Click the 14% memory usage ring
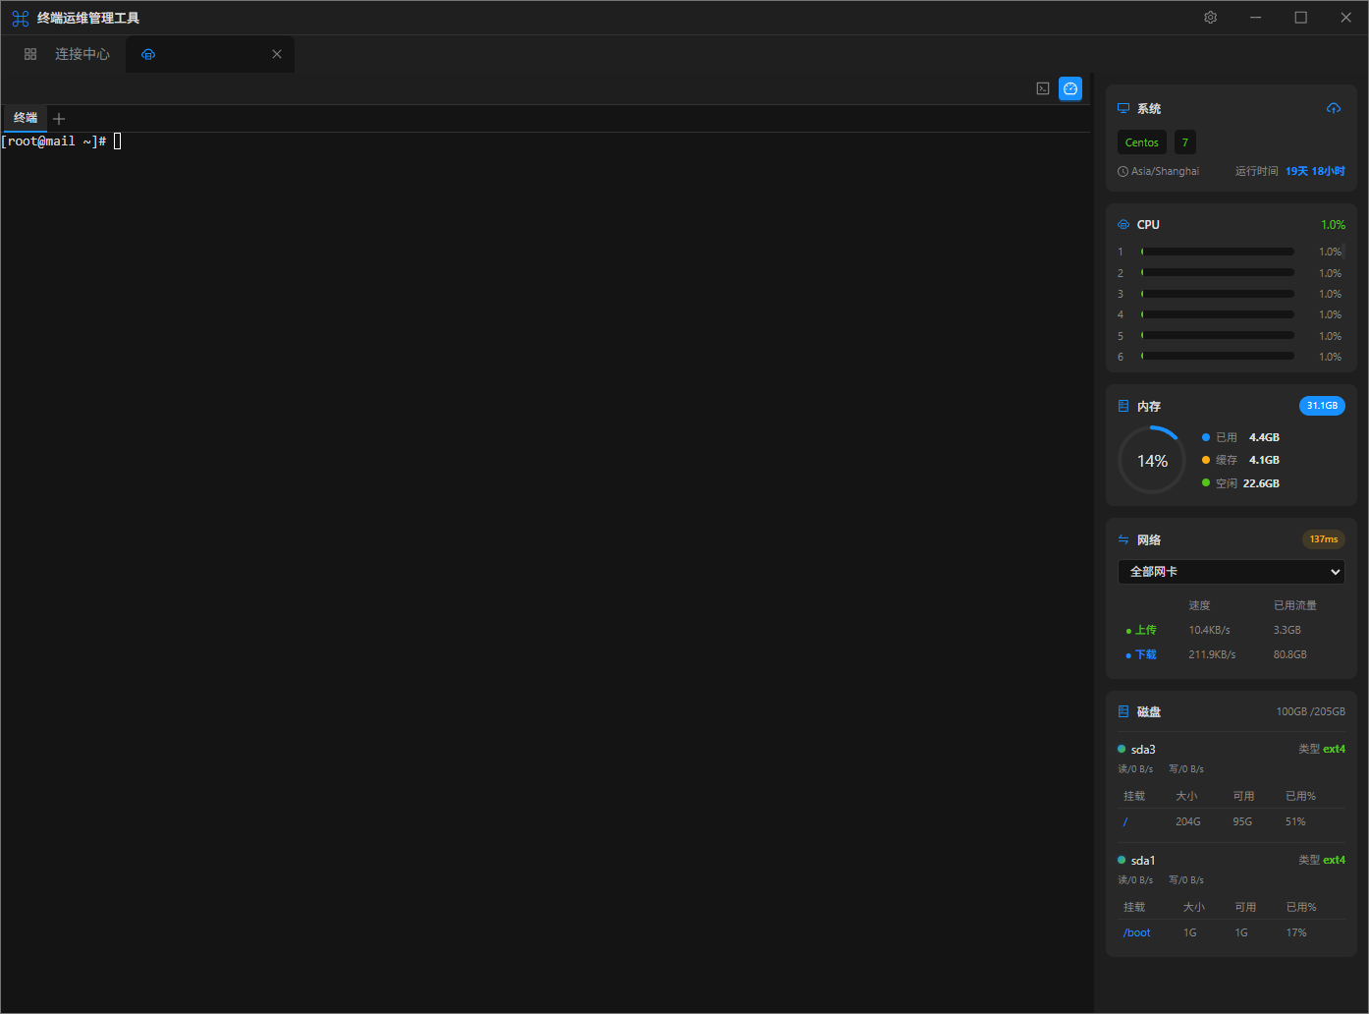Screen dimensions: 1369x1014 click(x=1152, y=461)
